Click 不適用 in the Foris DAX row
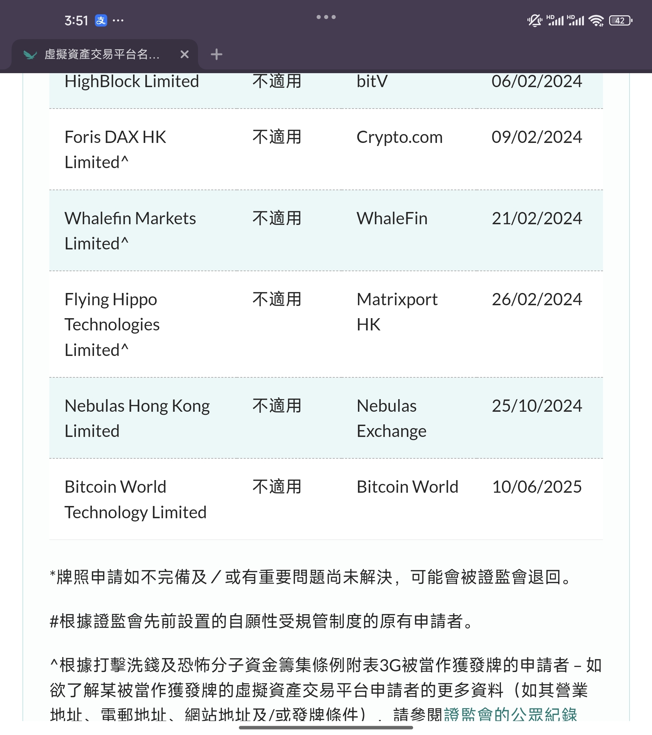This screenshot has height=735, width=652. coord(277,137)
